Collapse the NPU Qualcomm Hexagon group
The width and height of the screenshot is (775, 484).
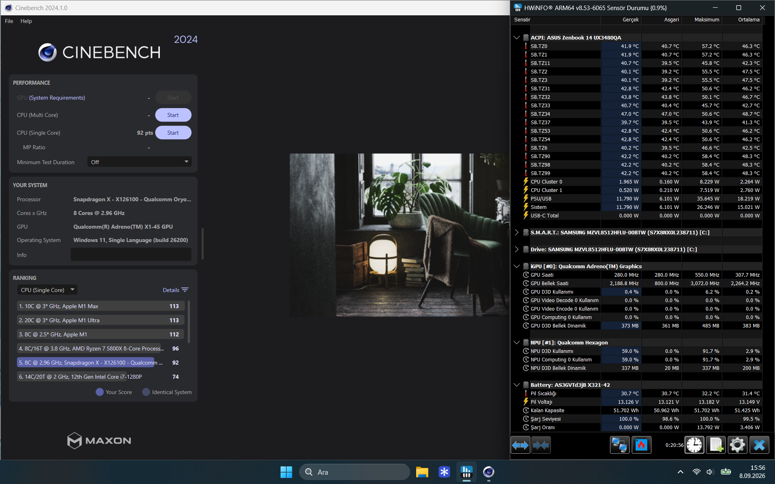[x=516, y=342]
